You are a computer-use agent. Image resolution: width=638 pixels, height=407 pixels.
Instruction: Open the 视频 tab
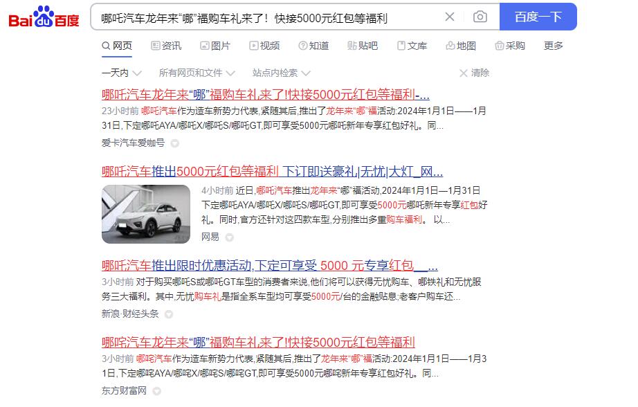click(x=265, y=46)
